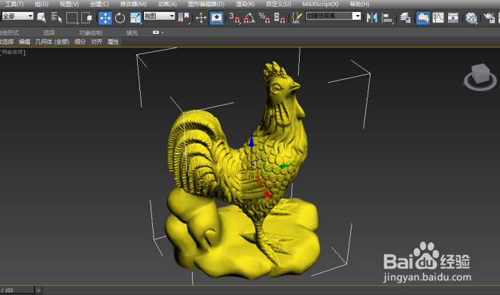
Task: Open the Curve Editor
Action: (x=438, y=17)
